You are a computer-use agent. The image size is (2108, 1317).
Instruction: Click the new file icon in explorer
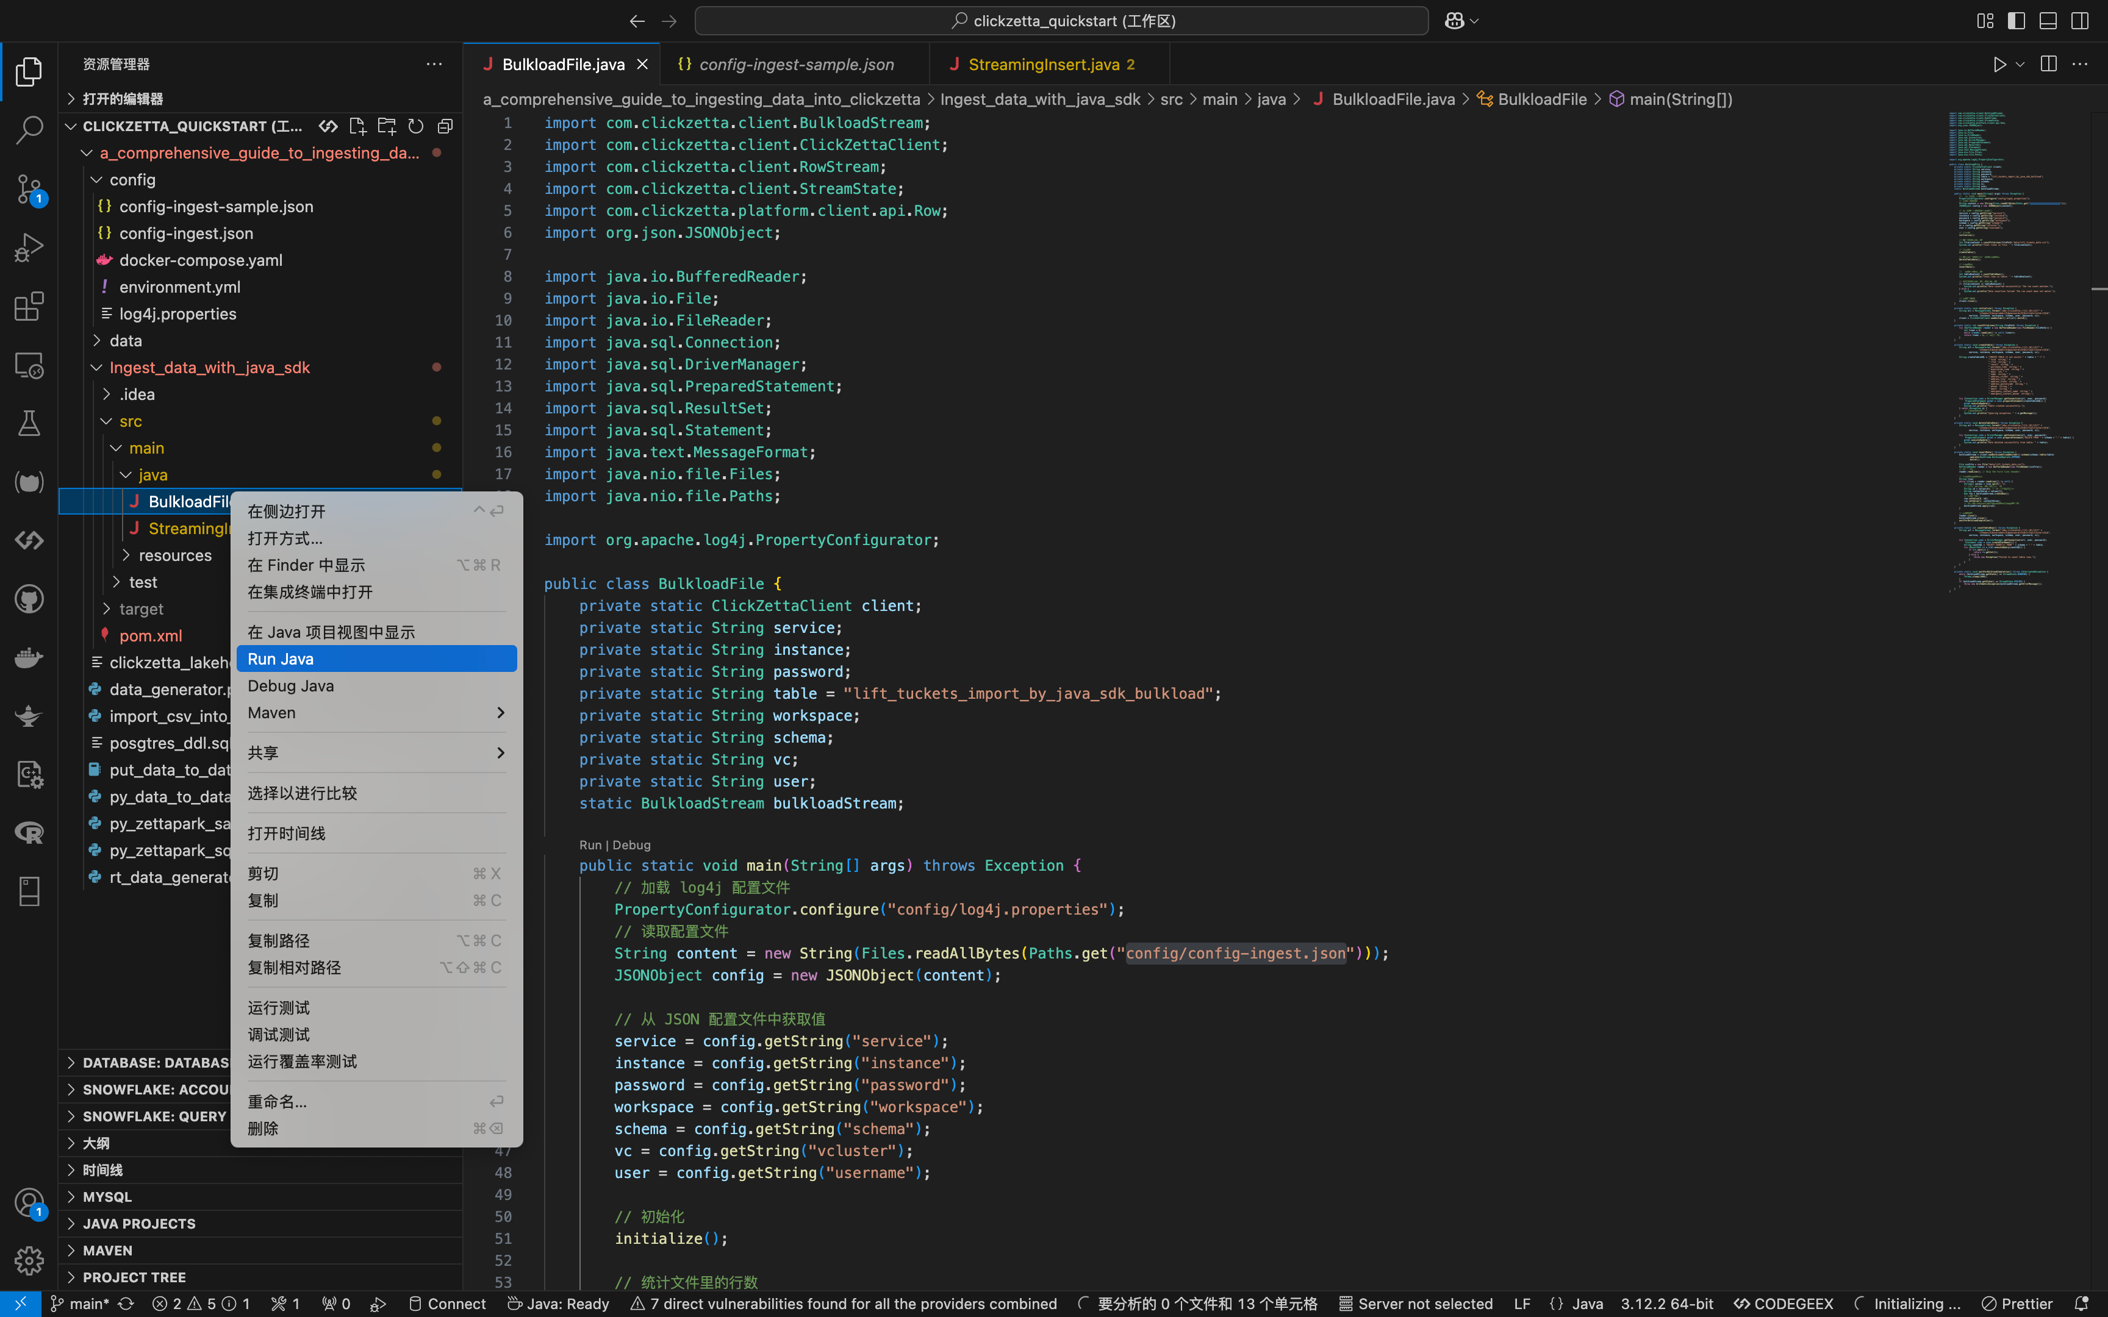coord(357,126)
